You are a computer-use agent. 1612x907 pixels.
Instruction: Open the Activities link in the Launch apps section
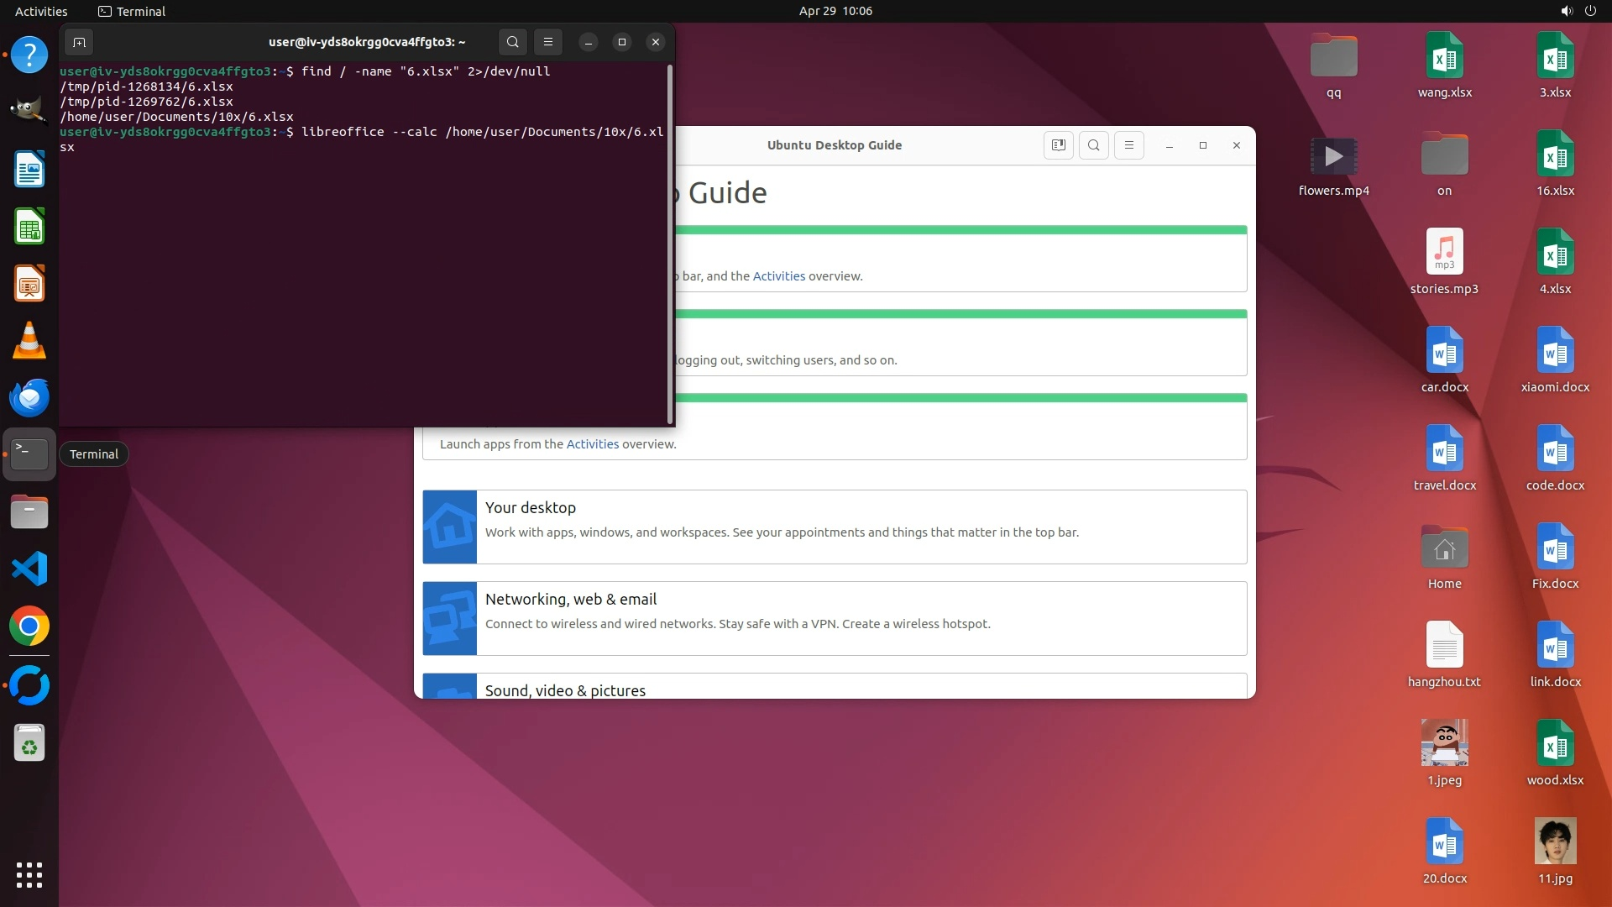point(592,444)
